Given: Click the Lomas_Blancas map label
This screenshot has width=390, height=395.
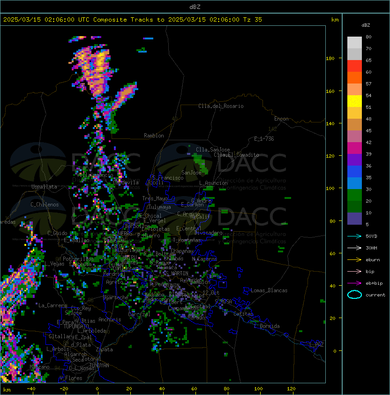Looking at the screenshot, I should click(269, 290).
